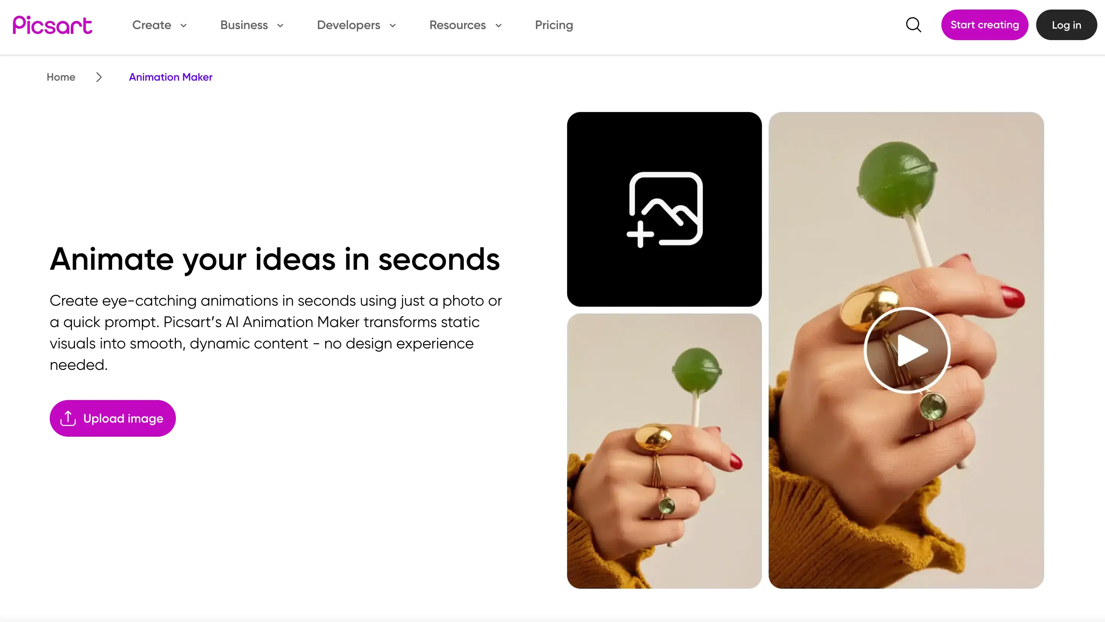Click the Animation Maker breadcrumb link
1105x622 pixels.
pos(171,77)
